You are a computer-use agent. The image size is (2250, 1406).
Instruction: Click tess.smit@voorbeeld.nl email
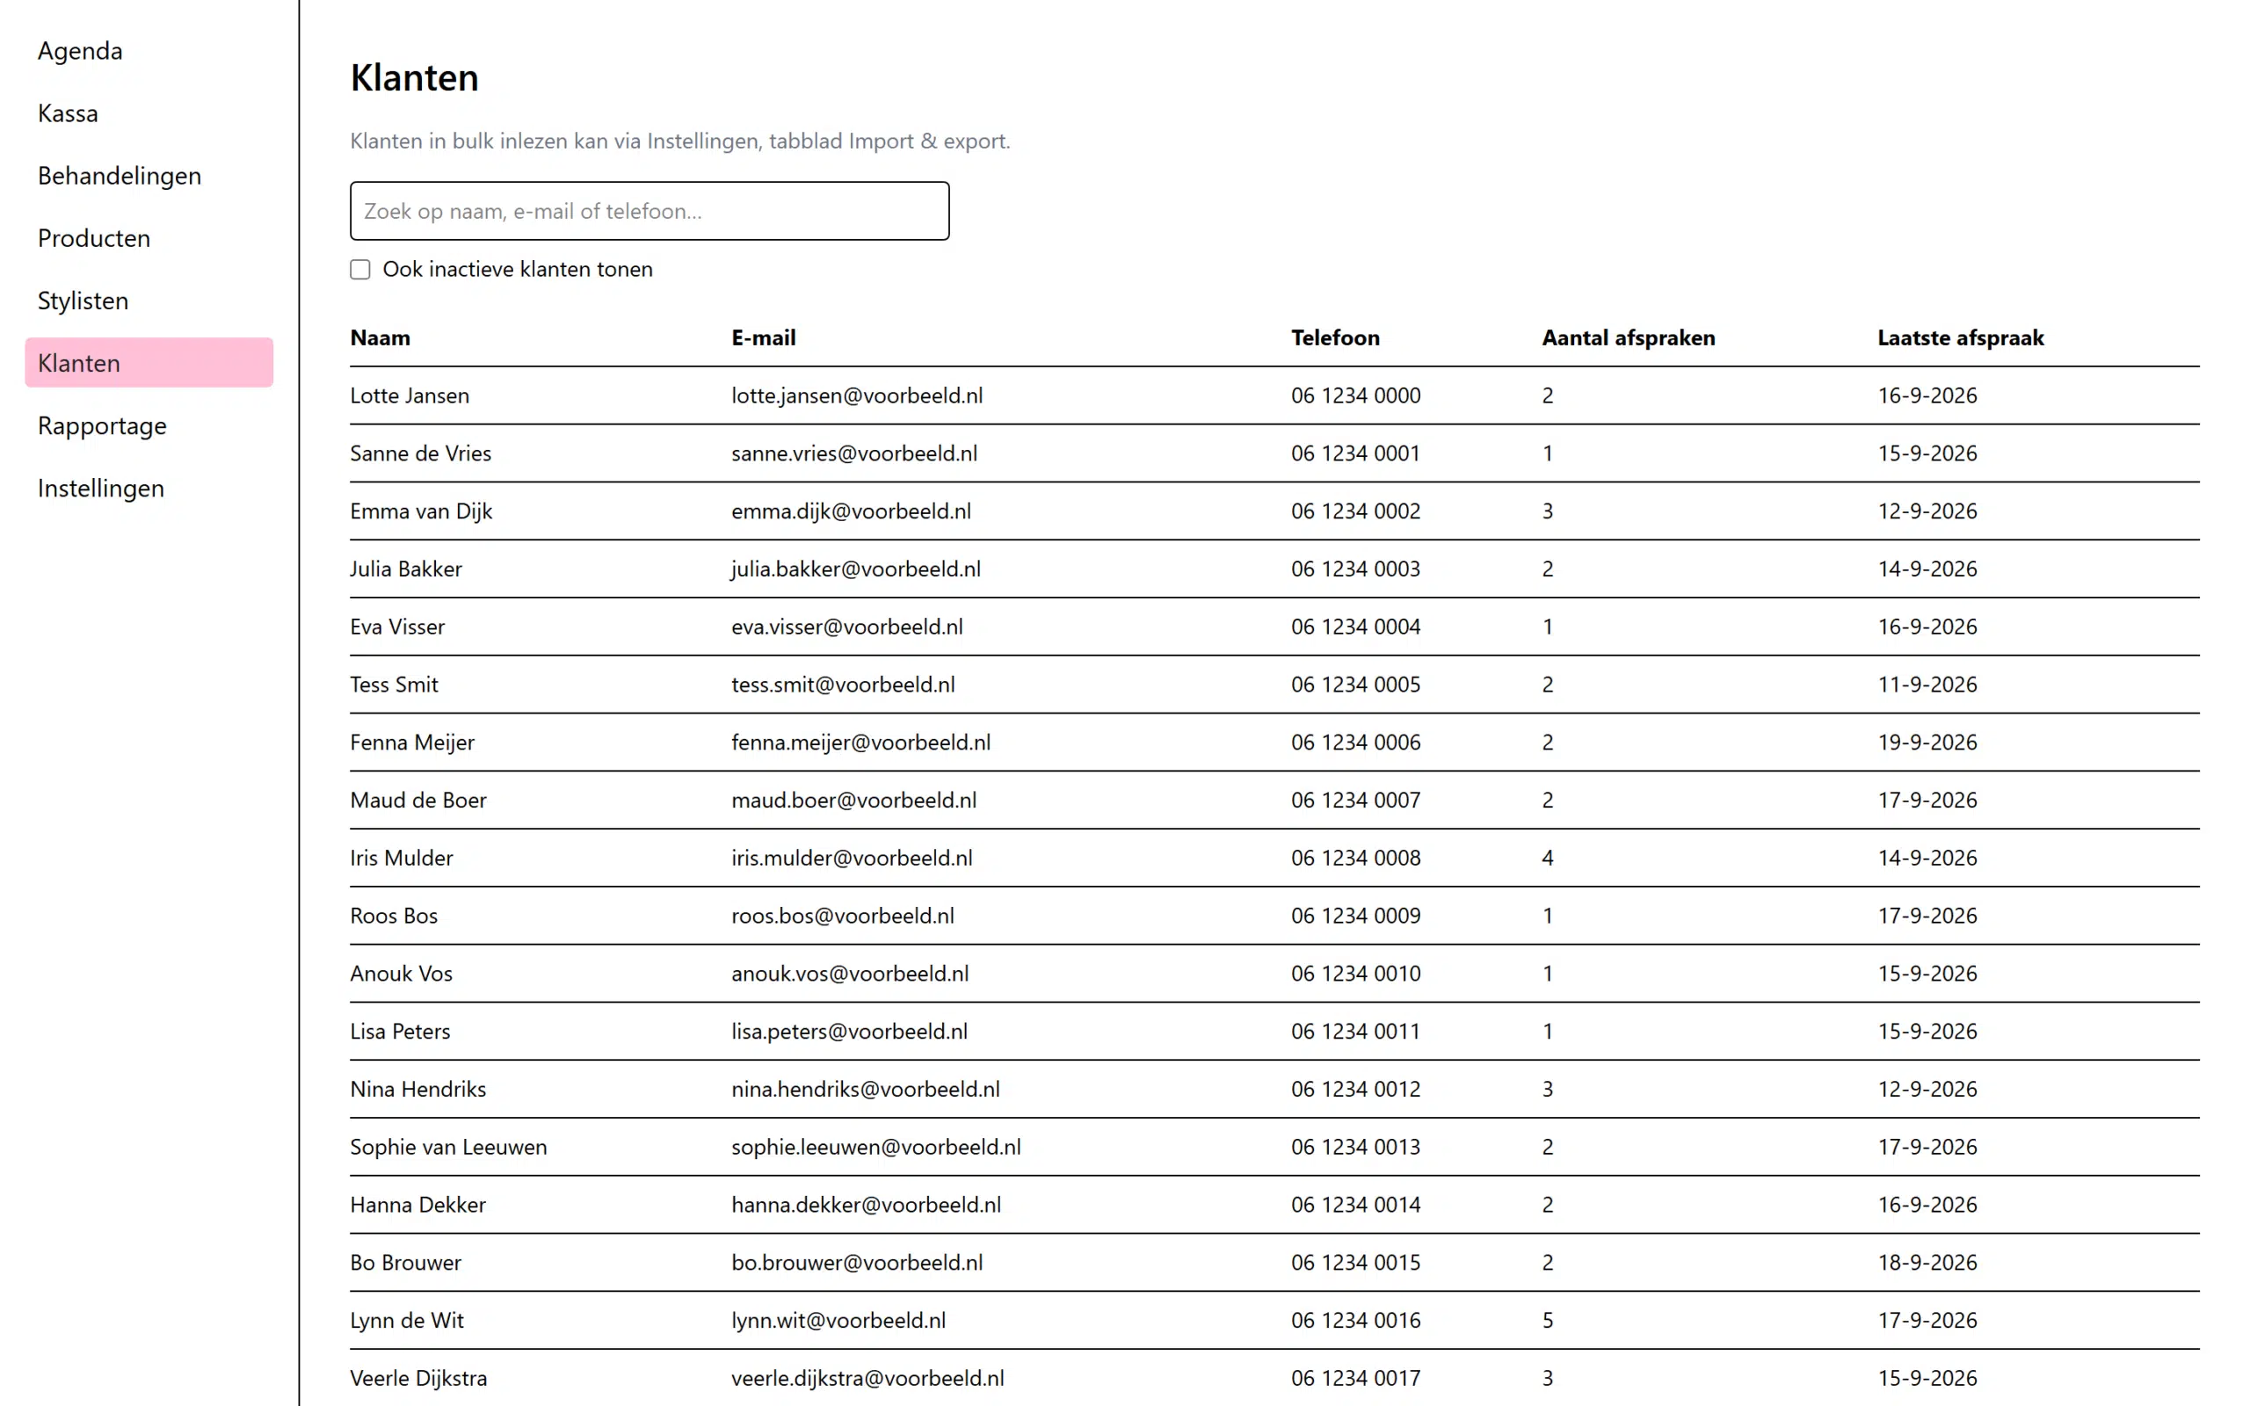(x=842, y=685)
